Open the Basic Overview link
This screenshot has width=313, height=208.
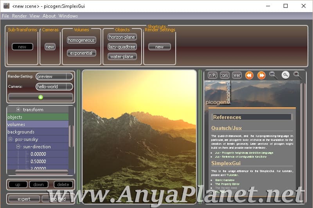[225, 180]
